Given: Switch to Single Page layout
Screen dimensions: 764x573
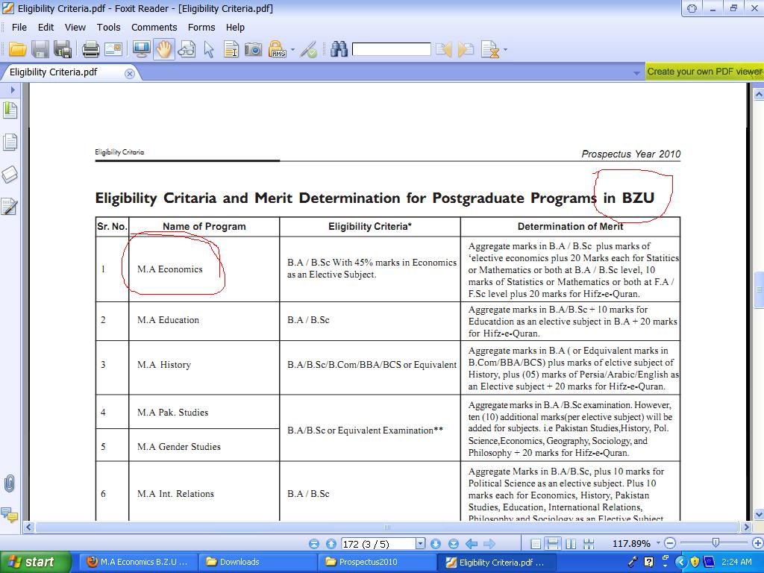Looking at the screenshot, I should pos(536,544).
